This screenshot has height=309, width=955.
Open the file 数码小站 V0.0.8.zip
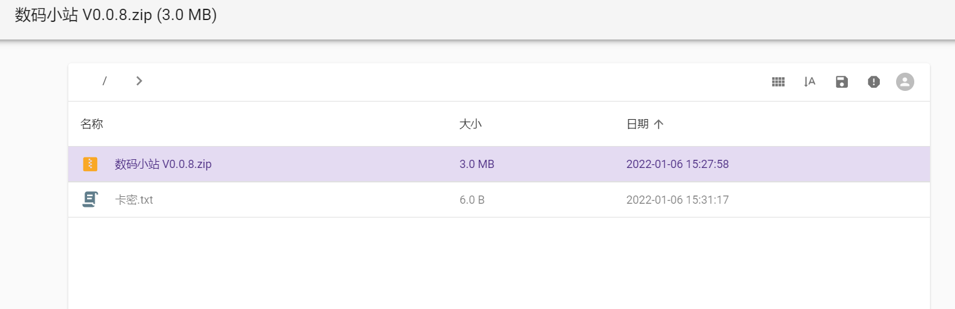[163, 164]
